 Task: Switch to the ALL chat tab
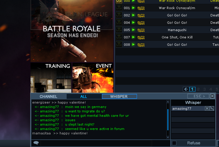[84, 97]
